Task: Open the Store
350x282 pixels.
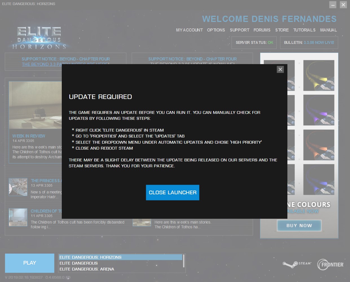Action: pyautogui.click(x=282, y=30)
